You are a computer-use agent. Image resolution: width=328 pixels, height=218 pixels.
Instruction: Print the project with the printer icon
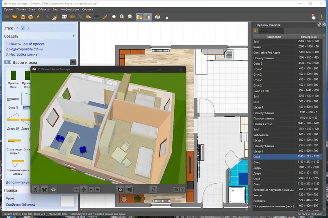[30, 17]
